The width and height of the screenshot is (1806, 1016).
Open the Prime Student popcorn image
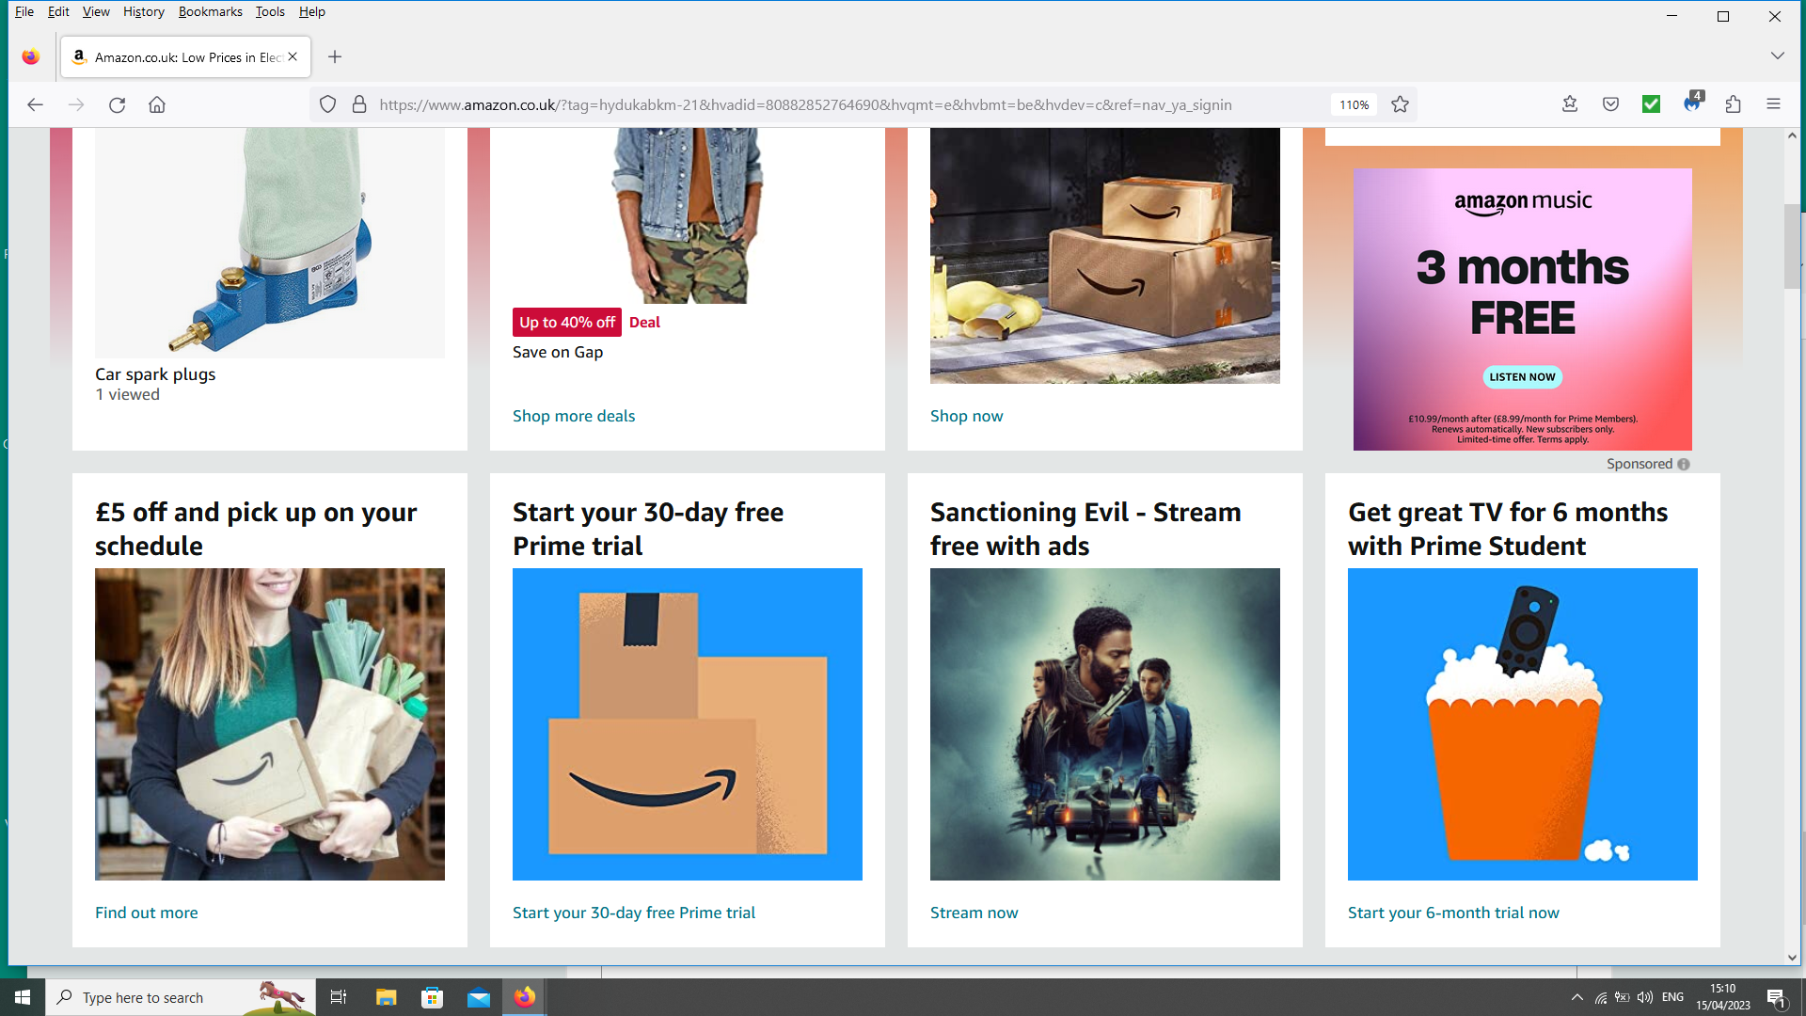click(1523, 724)
